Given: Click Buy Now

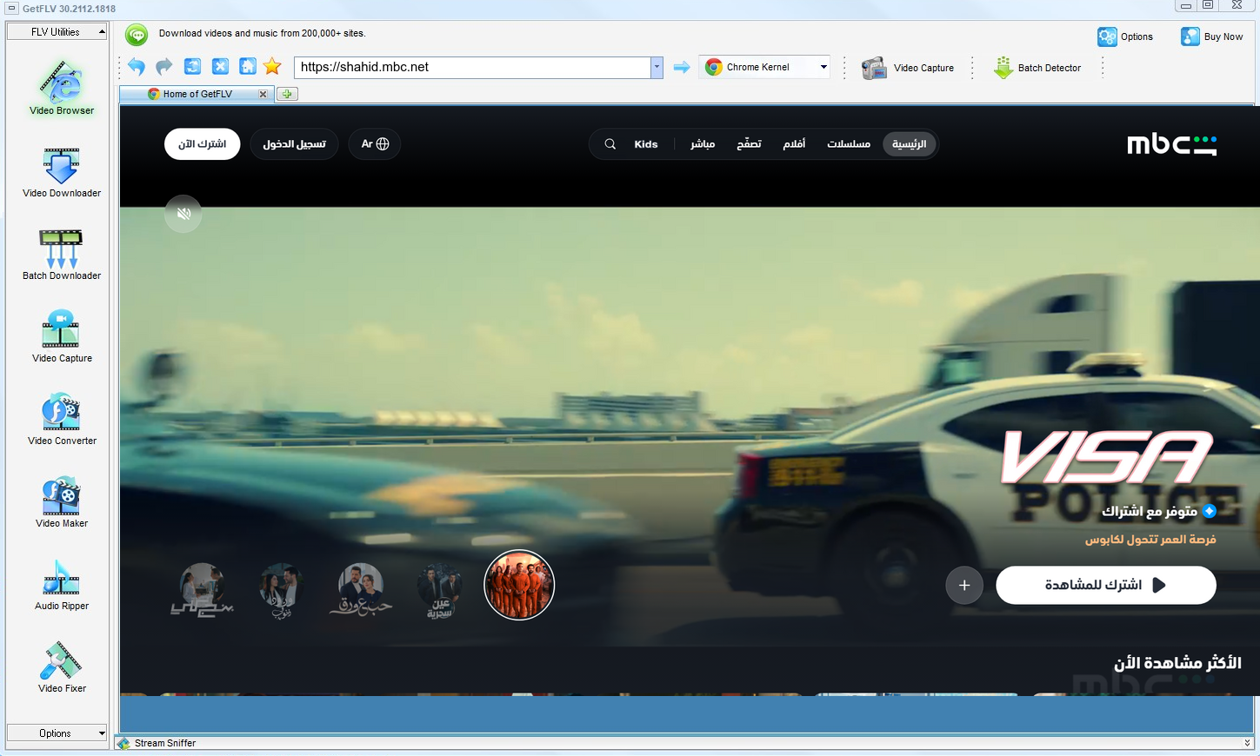Looking at the screenshot, I should pyautogui.click(x=1211, y=36).
